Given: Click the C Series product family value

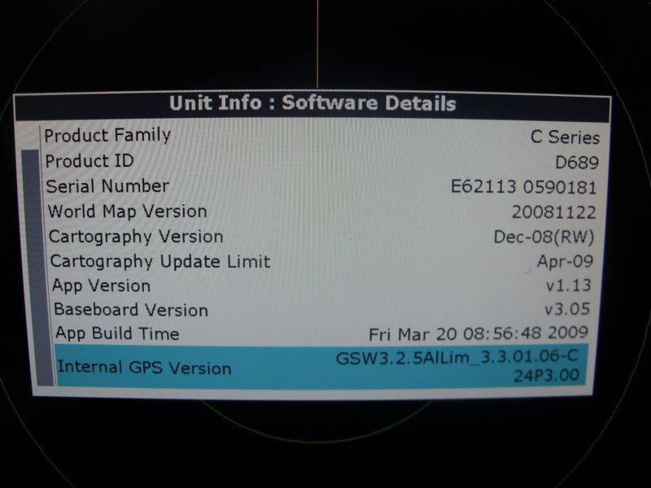Looking at the screenshot, I should pos(565,137).
